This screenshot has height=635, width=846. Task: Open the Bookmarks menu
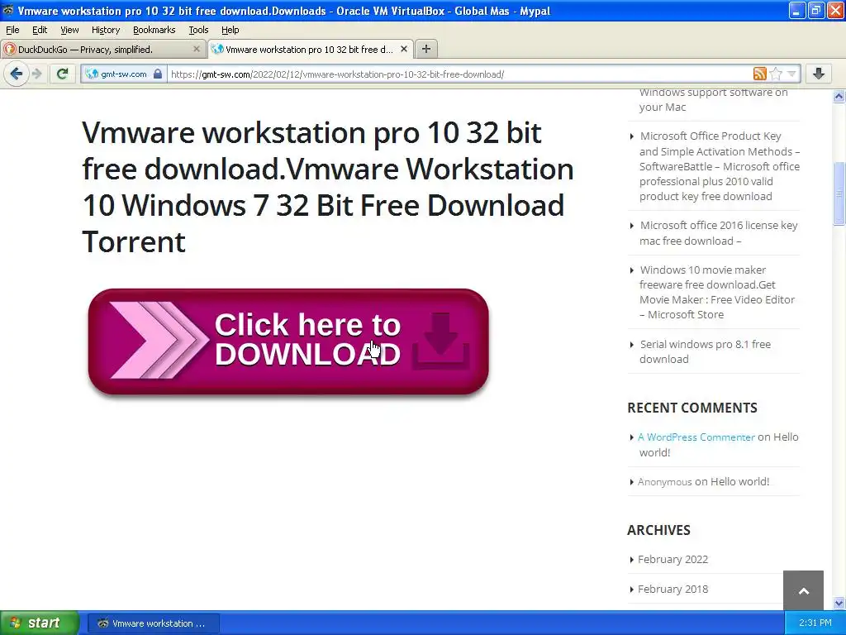[154, 30]
